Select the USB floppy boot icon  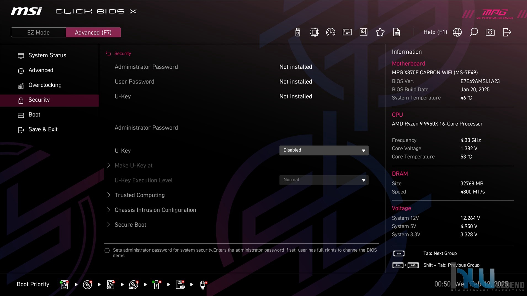180,284
